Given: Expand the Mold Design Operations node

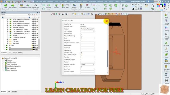Looking at the screenshot, I should 3,66.
